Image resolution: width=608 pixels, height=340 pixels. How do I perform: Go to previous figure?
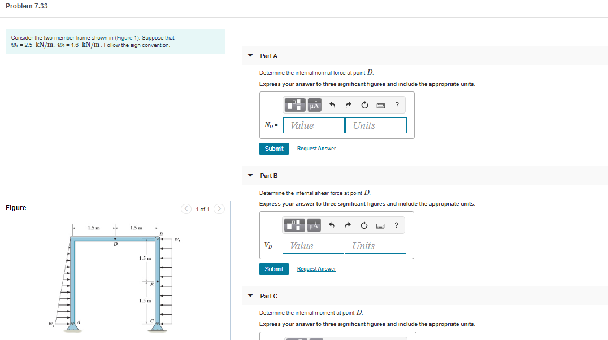click(186, 209)
